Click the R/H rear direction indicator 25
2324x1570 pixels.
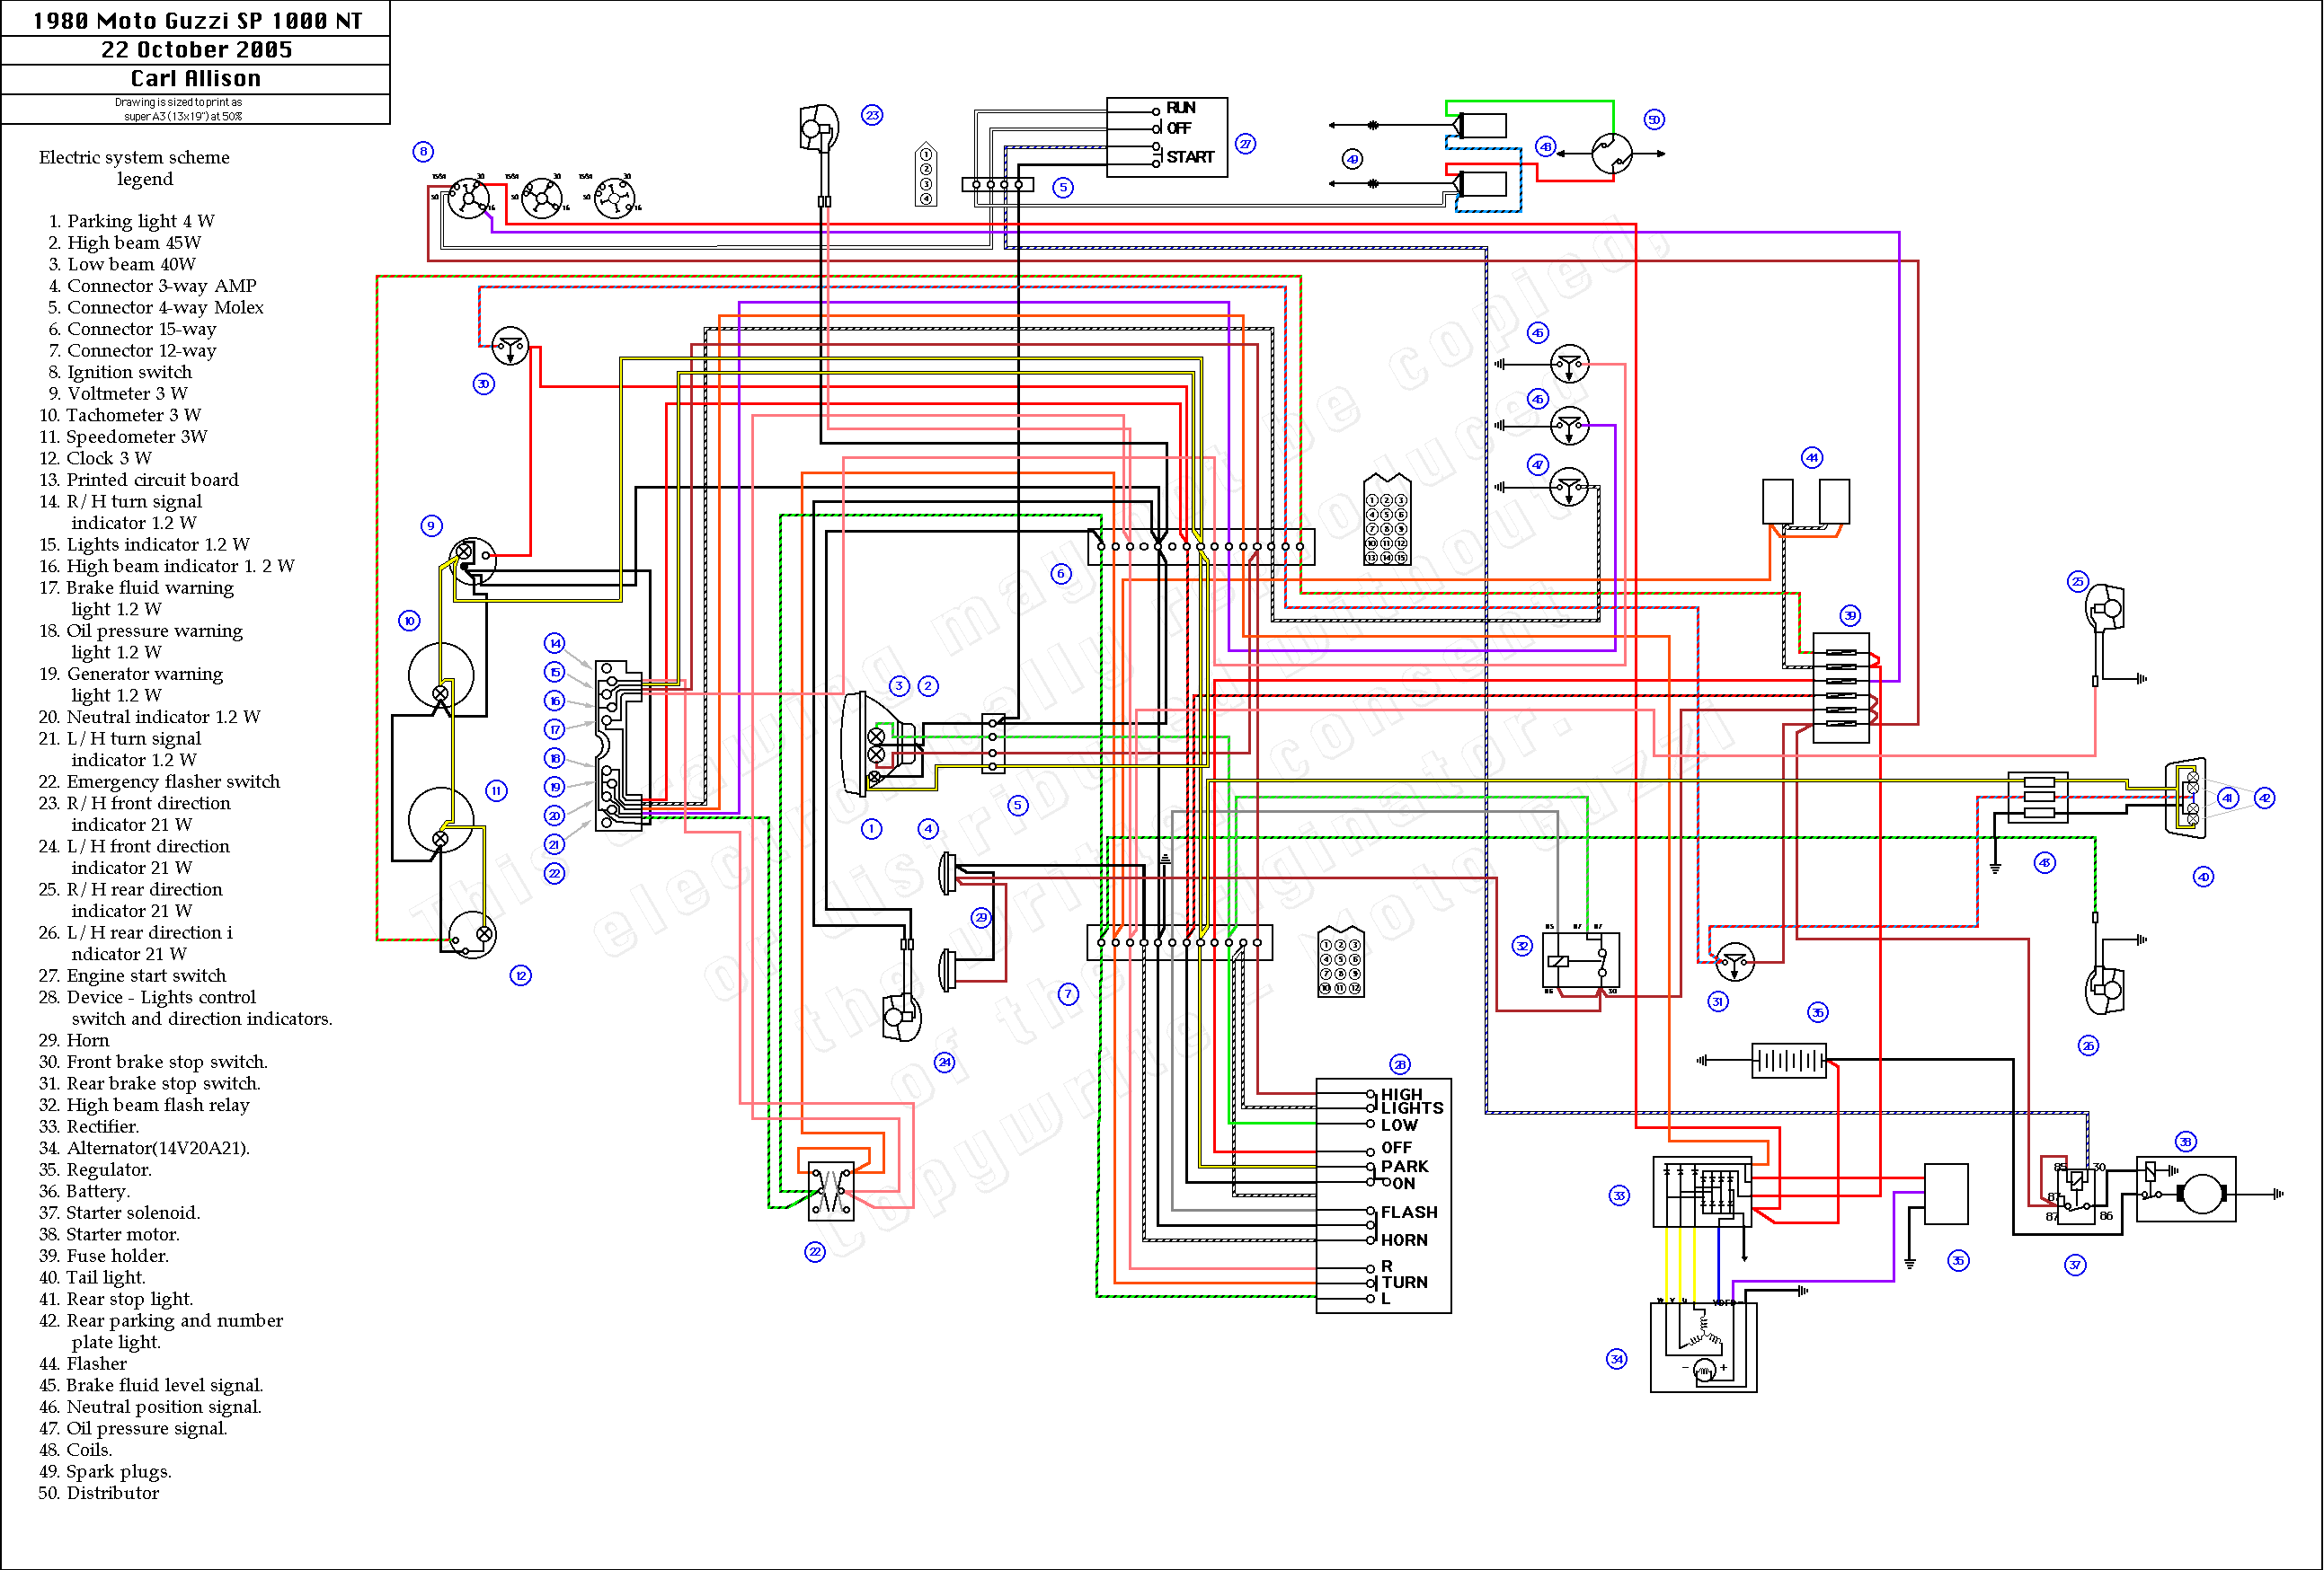[2104, 609]
